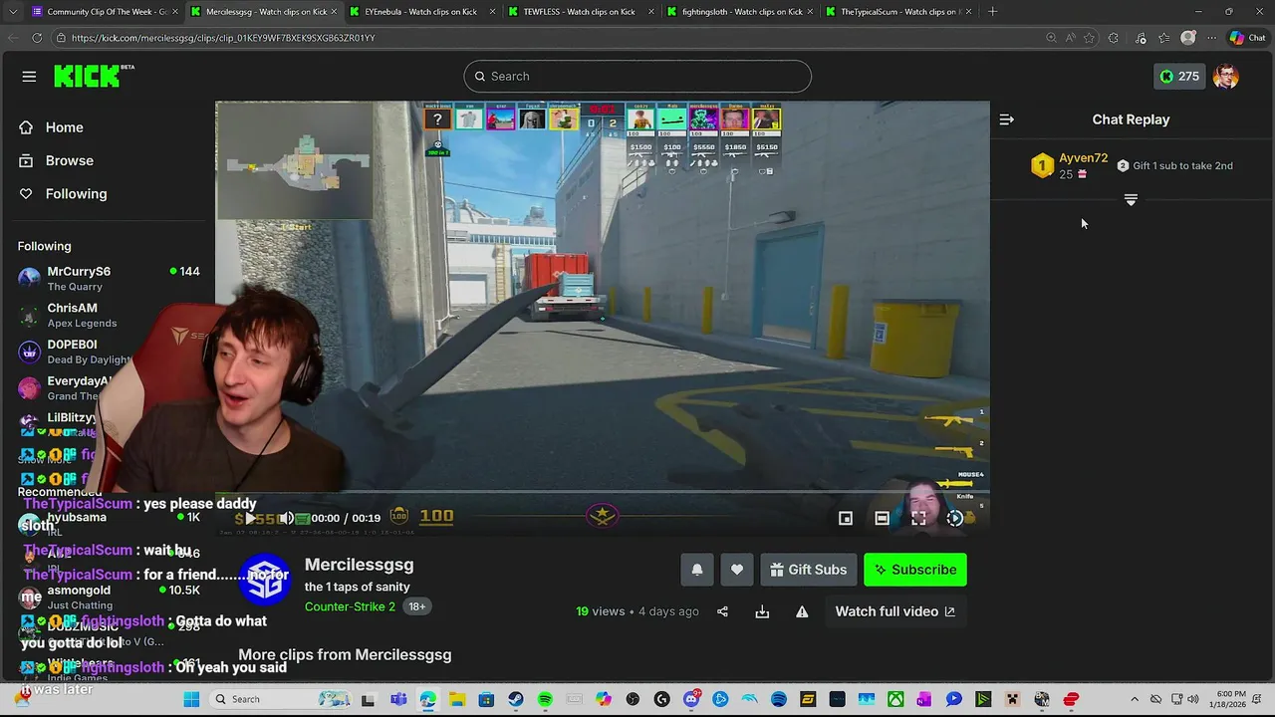Viewport: 1275px width, 717px height.
Task: Open a new browser tab with plus
Action: click(992, 12)
